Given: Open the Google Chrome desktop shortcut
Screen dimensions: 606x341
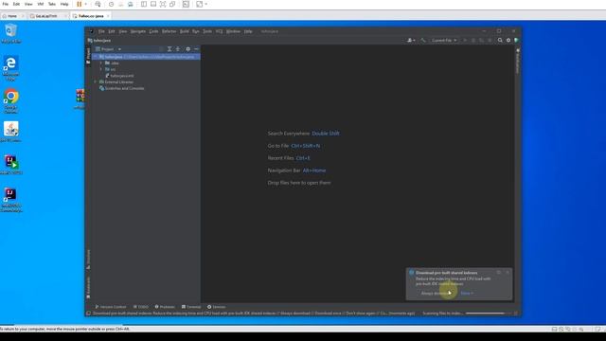Looking at the screenshot, I should click(10, 101).
